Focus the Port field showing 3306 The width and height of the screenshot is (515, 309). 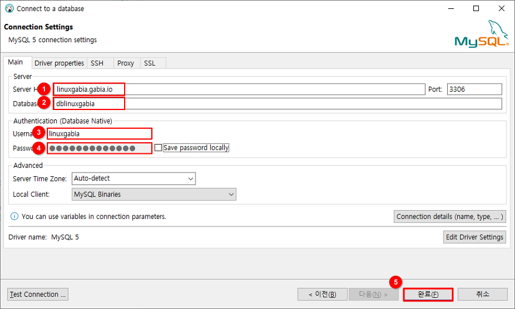474,89
